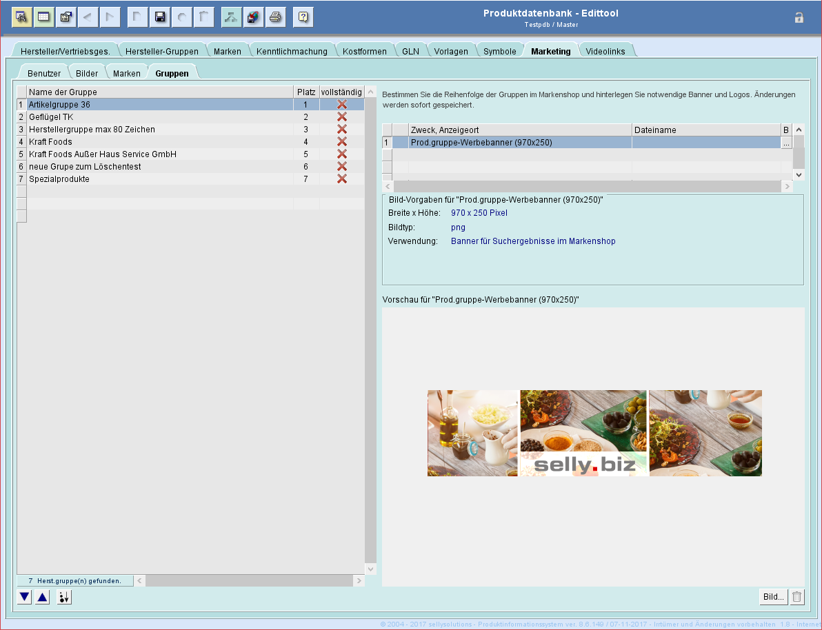Viewport: 822px width, 630px height.
Task: Click the table view toolbar icon
Action: click(x=44, y=17)
